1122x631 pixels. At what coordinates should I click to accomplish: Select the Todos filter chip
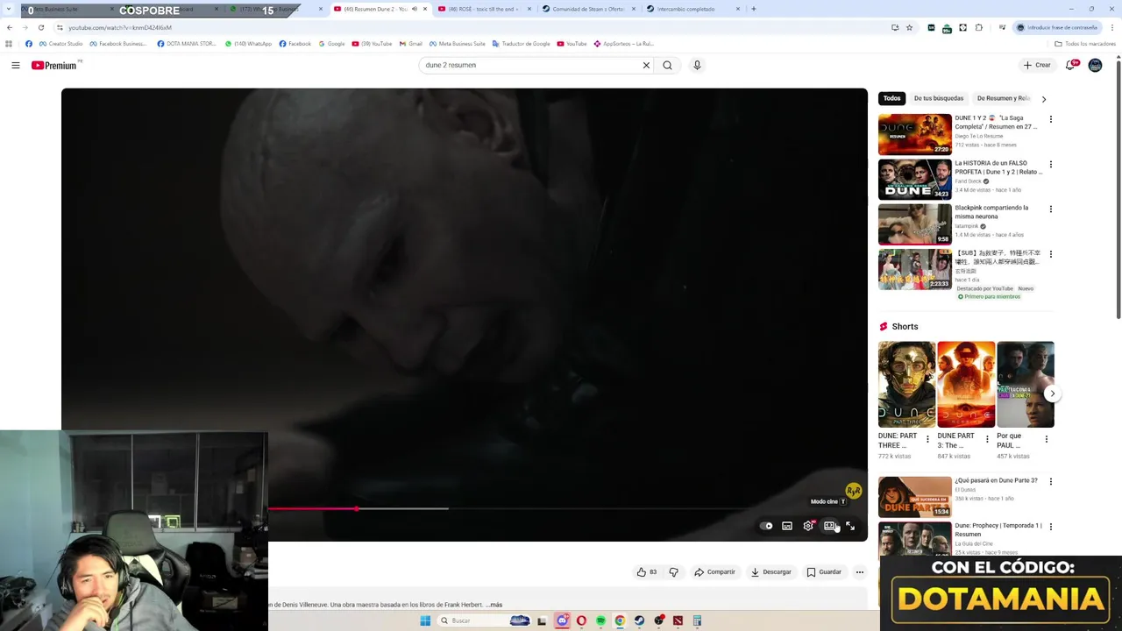coord(891,99)
